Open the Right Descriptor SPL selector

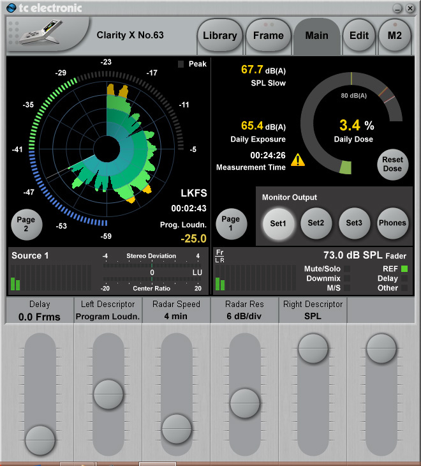[313, 310]
